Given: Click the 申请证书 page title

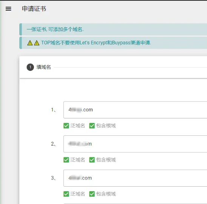Looking at the screenshot, I should [x=34, y=9].
